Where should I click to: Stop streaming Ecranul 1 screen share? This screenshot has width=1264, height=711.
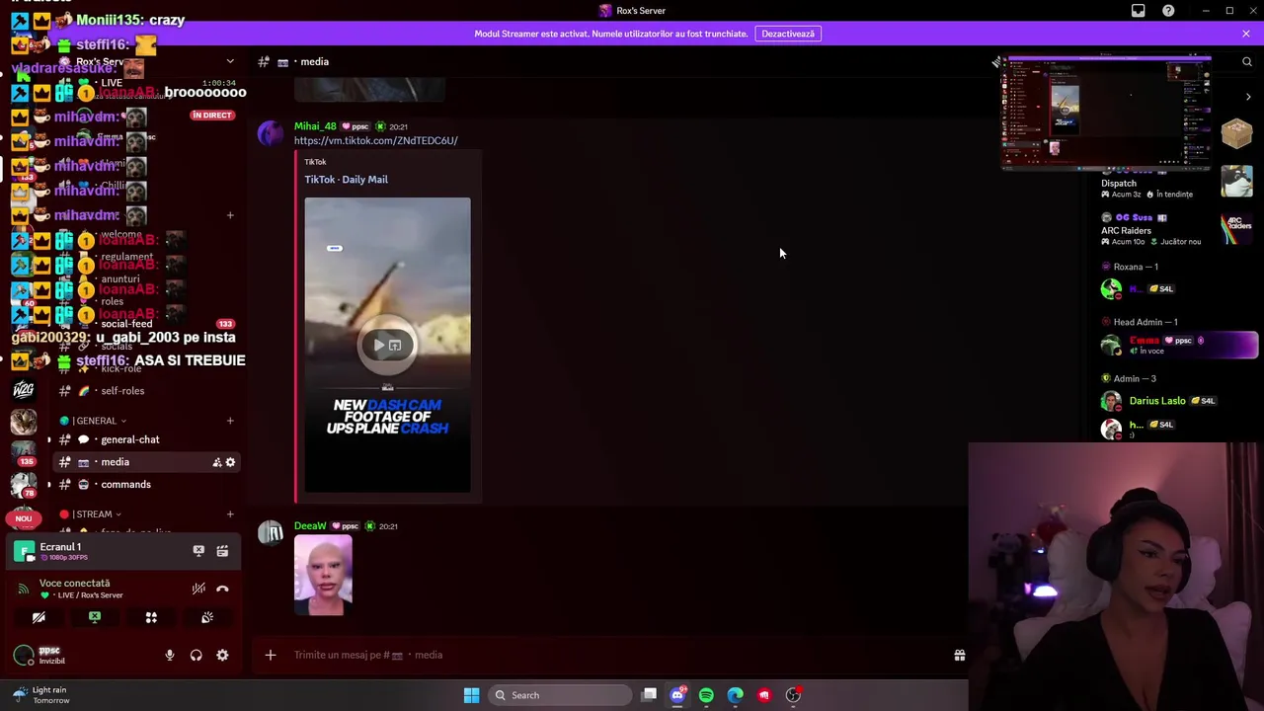click(198, 551)
